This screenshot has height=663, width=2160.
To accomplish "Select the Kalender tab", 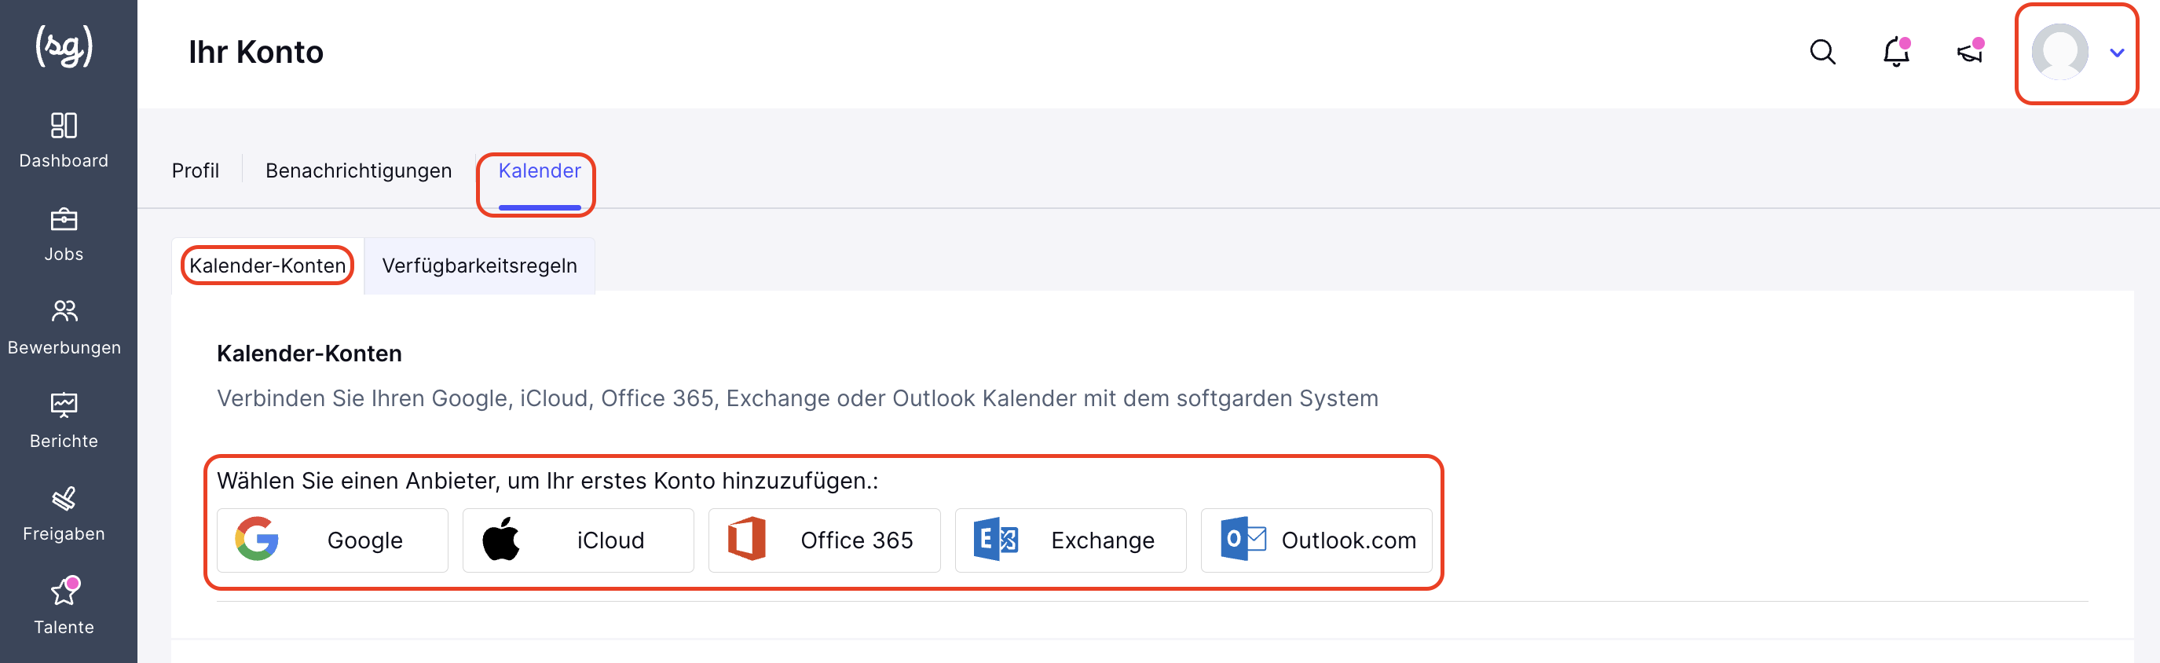I will pos(539,171).
